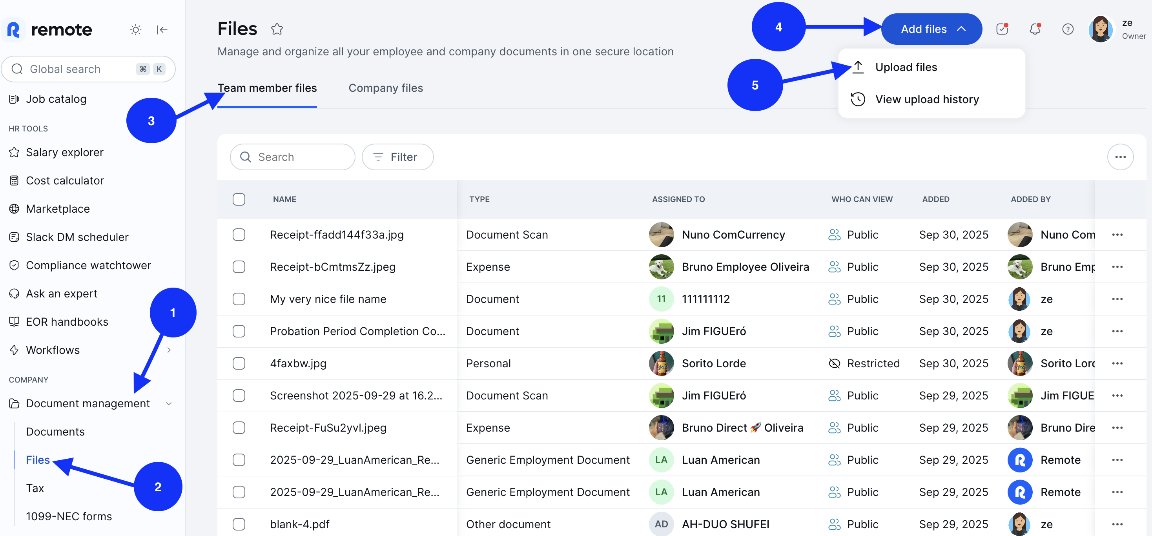Open the help question mark icon
The height and width of the screenshot is (536, 1152).
click(x=1068, y=29)
